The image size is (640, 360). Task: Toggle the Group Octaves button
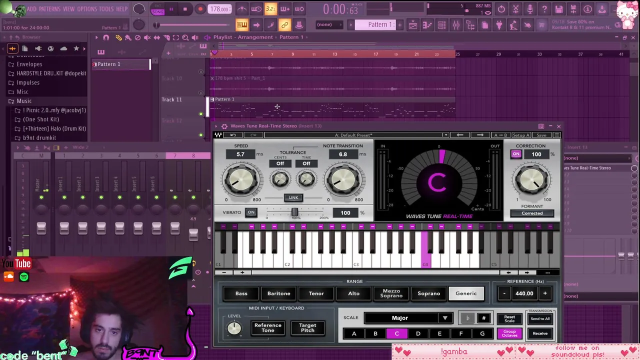(x=509, y=333)
